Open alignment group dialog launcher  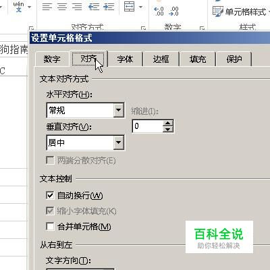tap(143, 28)
